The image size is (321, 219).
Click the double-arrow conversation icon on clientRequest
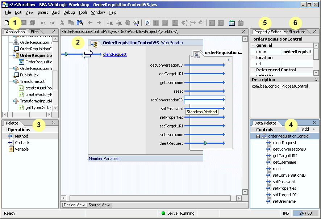[x=87, y=54]
